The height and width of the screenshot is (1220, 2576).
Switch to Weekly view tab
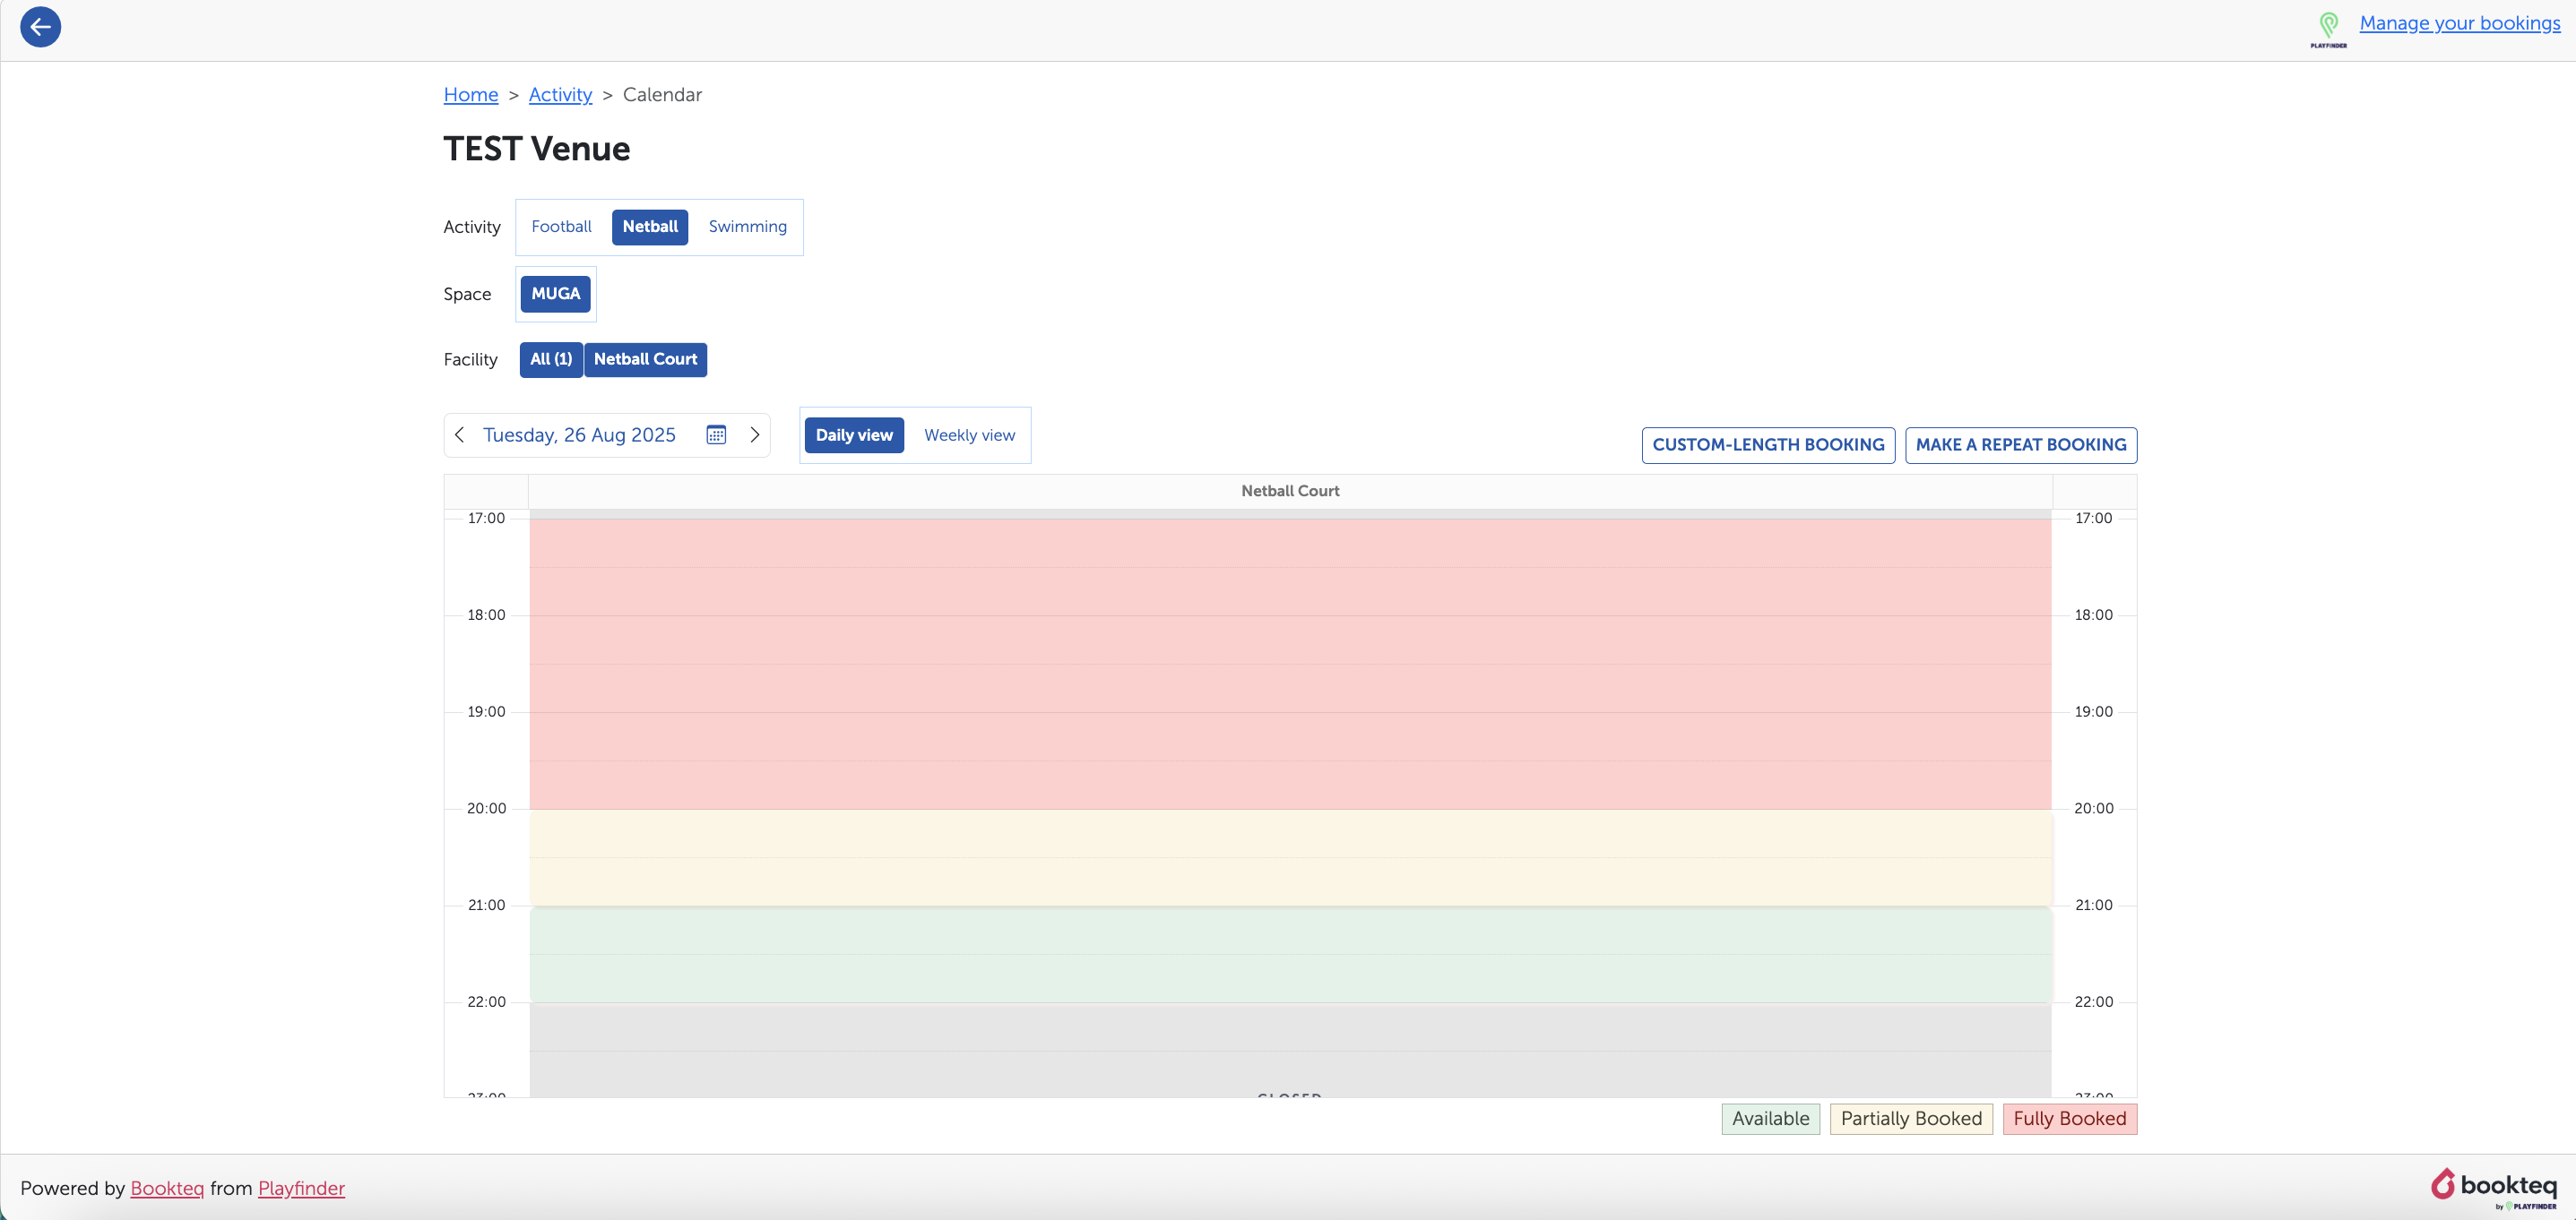point(969,435)
